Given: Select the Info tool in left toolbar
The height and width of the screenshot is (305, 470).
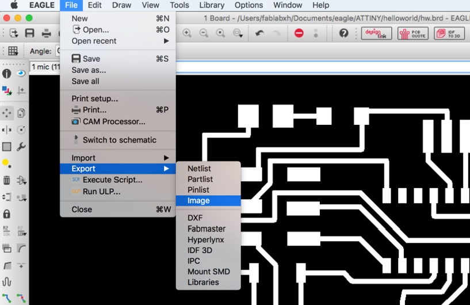Looking at the screenshot, I should pos(6,74).
